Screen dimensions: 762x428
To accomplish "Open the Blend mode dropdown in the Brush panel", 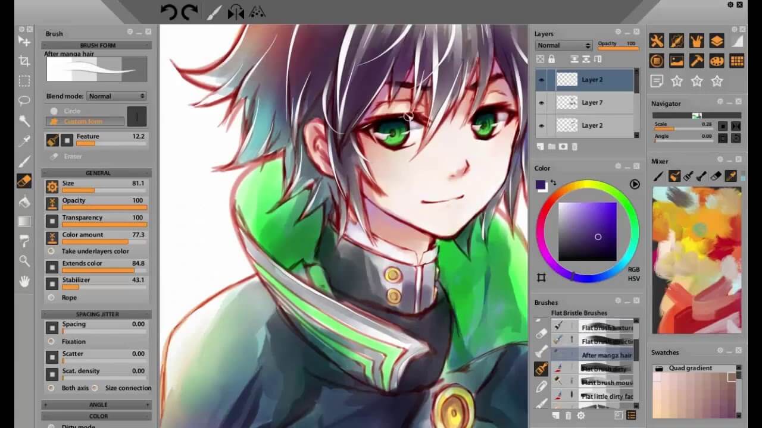I will pyautogui.click(x=117, y=96).
